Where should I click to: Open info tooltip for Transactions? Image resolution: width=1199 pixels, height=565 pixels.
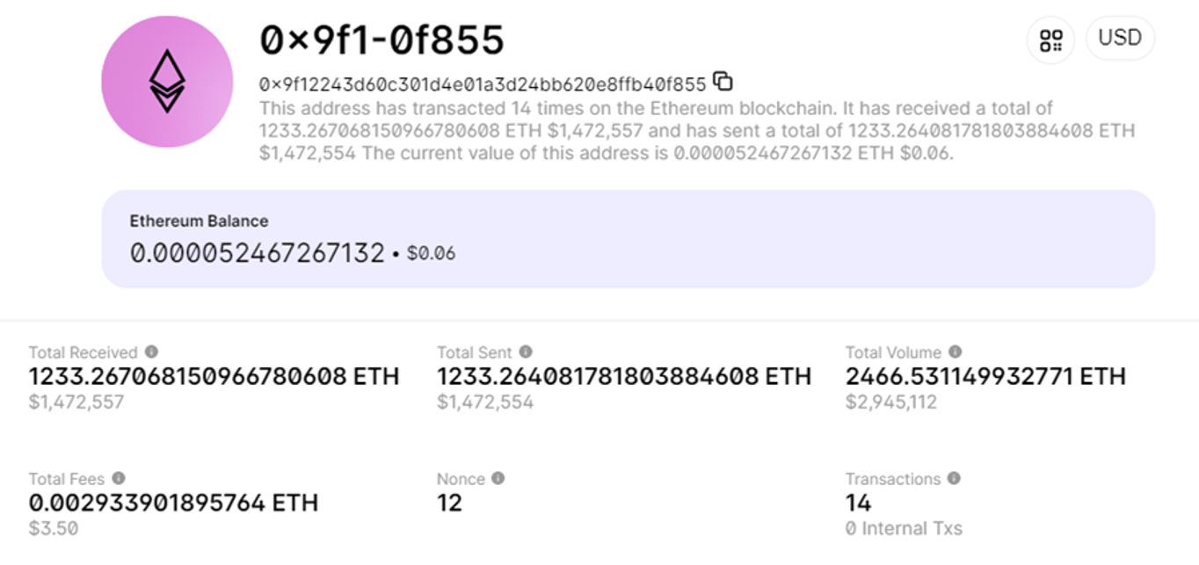(x=955, y=478)
